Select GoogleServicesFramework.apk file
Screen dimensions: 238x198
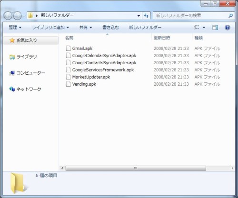(x=103, y=70)
